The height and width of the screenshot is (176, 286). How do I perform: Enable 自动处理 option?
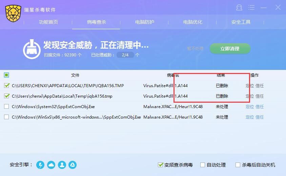pyautogui.click(x=202, y=165)
